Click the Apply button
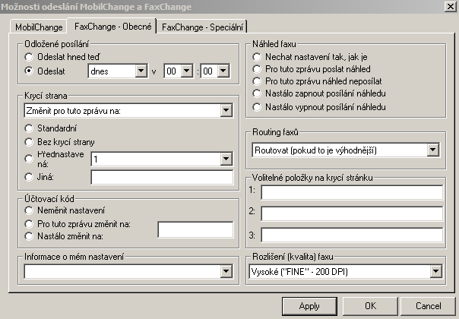Image resolution: width=459 pixels, height=319 pixels. point(309,306)
